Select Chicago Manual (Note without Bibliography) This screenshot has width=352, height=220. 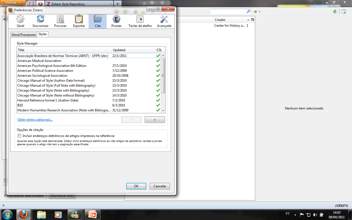[89, 95]
